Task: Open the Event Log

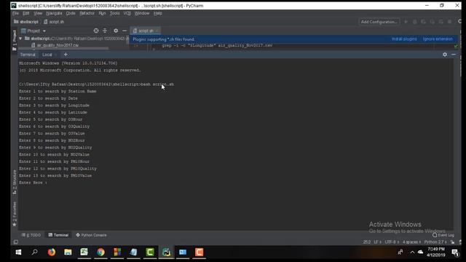Action: point(443,235)
